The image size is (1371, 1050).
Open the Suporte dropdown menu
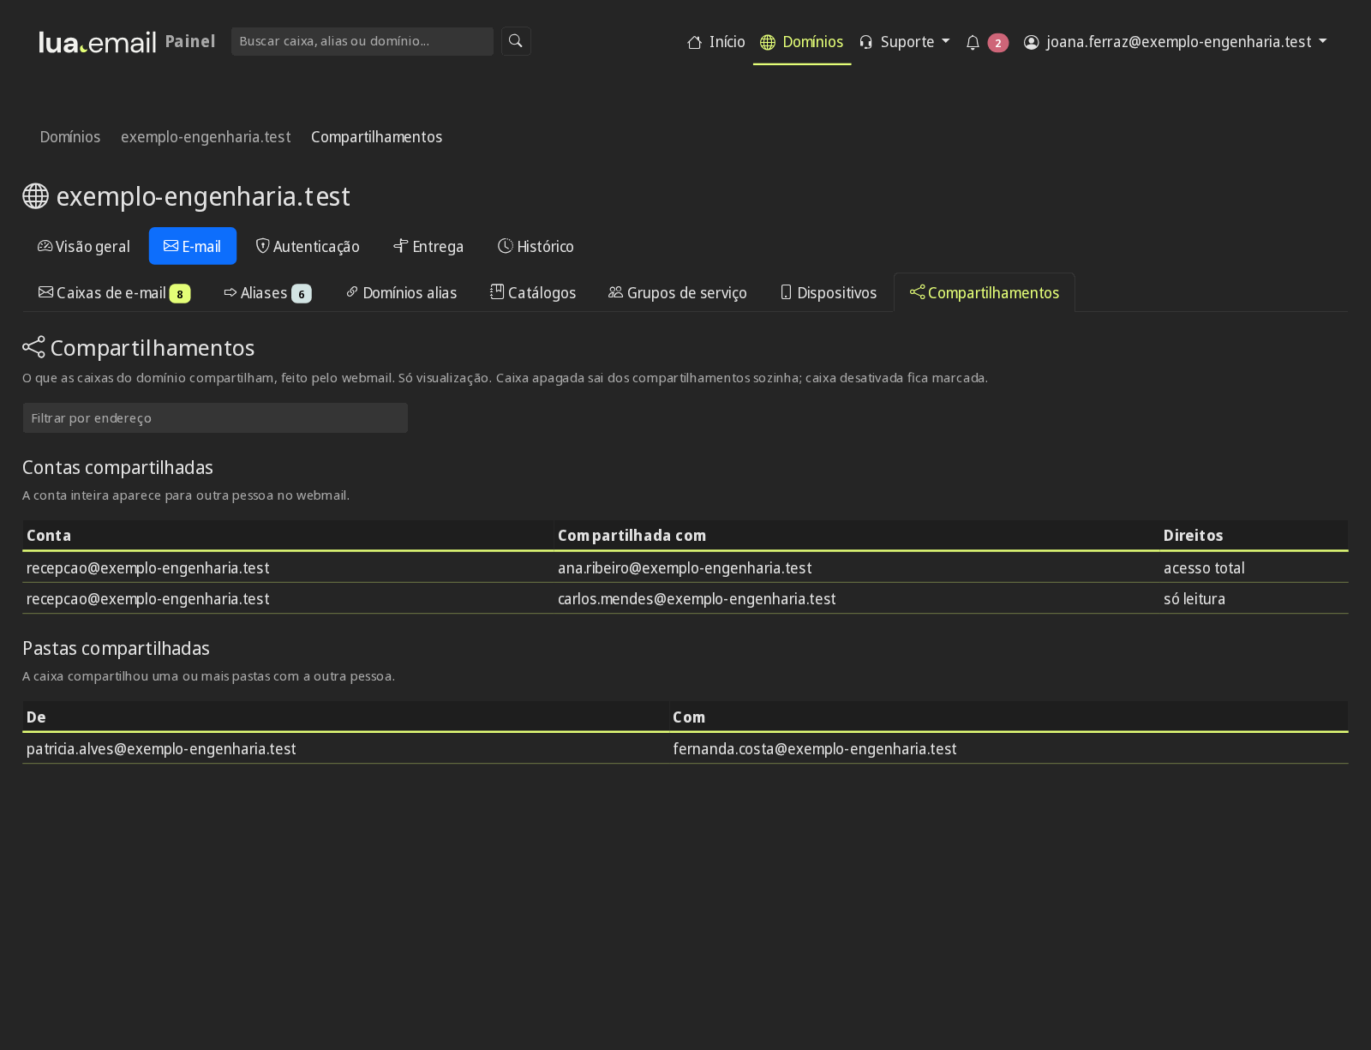904,42
